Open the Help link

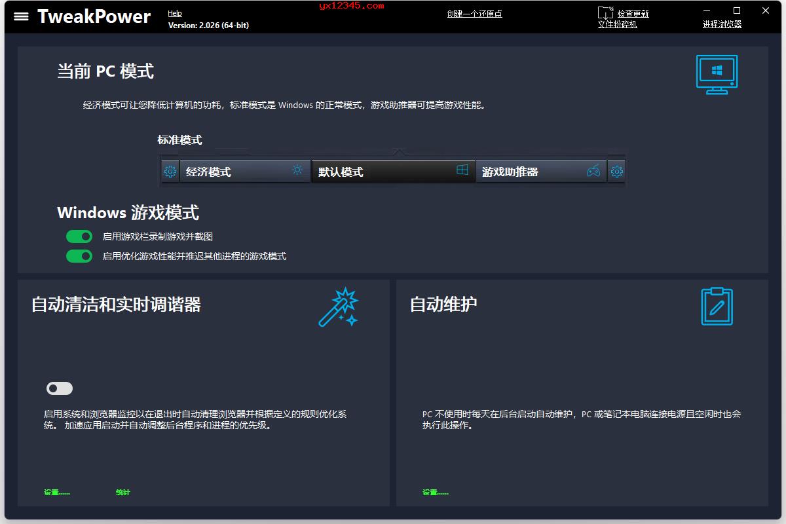(x=174, y=12)
